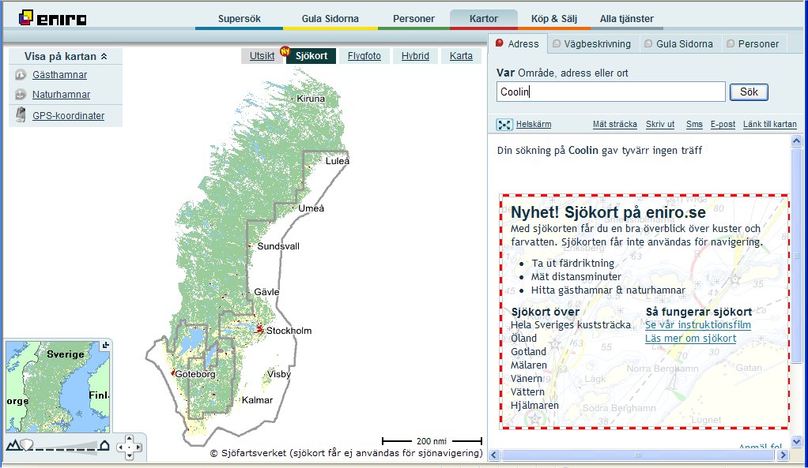The image size is (808, 468).
Task: Select the Karta map view
Action: (x=461, y=56)
